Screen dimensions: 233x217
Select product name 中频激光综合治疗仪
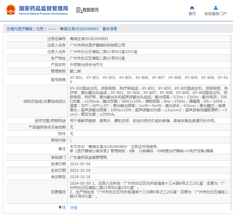tap(87, 65)
